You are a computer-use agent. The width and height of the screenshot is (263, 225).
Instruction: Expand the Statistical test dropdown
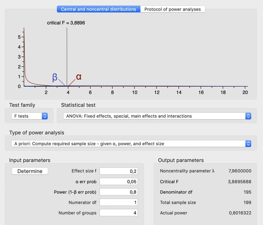click(157, 116)
